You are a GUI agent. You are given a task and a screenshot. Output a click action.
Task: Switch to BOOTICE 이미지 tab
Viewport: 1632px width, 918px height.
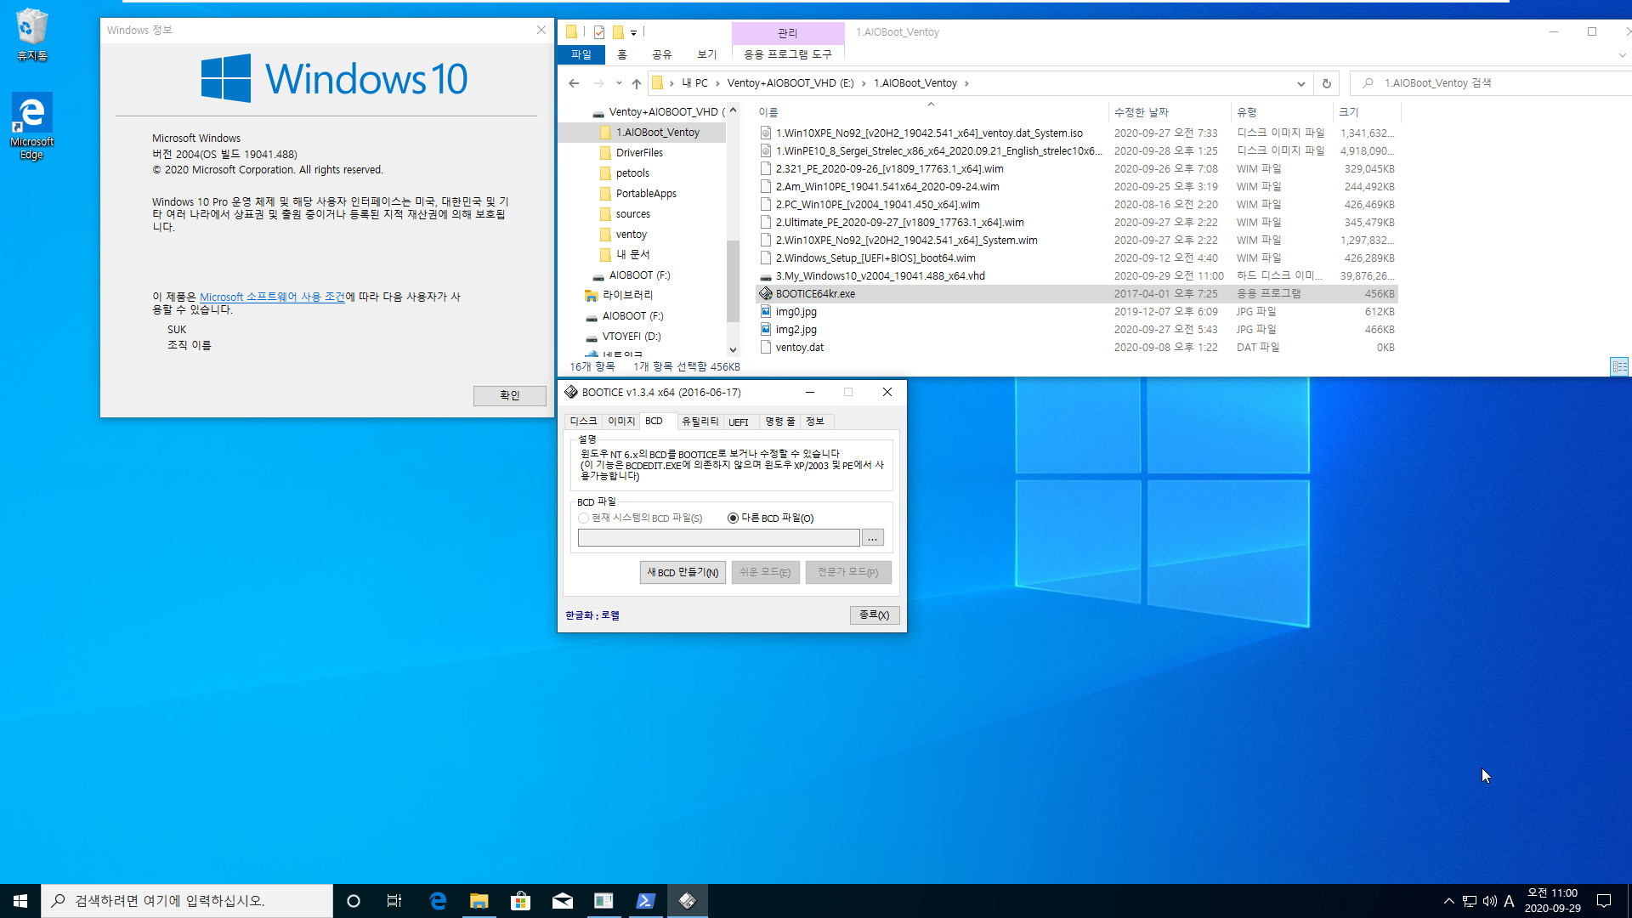click(621, 422)
